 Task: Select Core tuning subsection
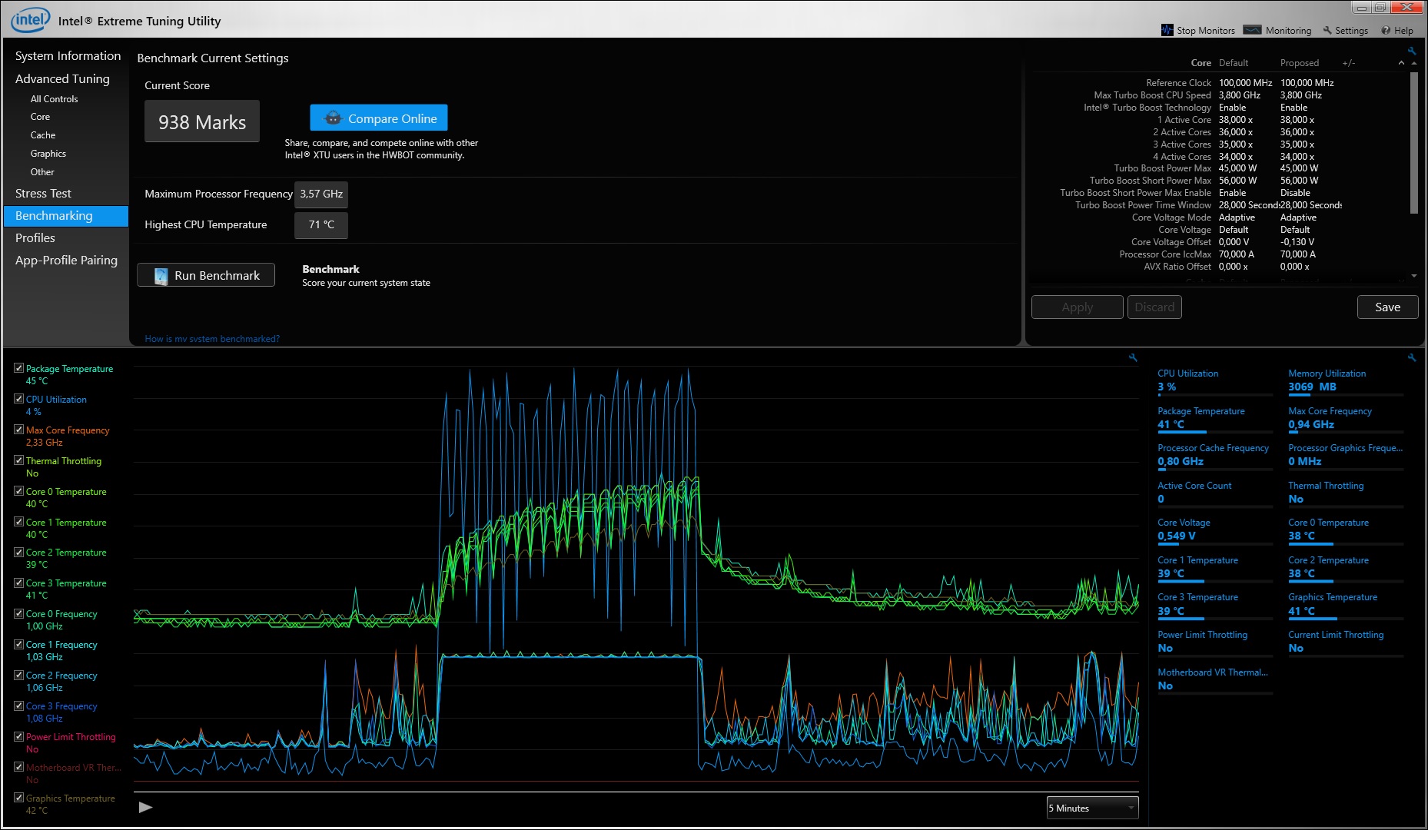(40, 117)
